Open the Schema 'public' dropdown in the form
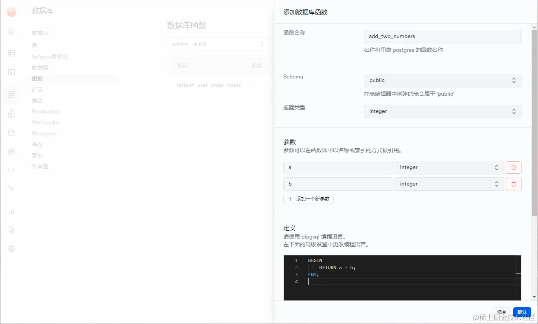The height and width of the screenshot is (324, 538). [443, 80]
